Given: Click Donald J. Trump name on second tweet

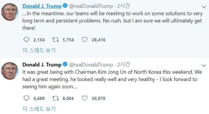Looking at the screenshot, I should (42, 65).
